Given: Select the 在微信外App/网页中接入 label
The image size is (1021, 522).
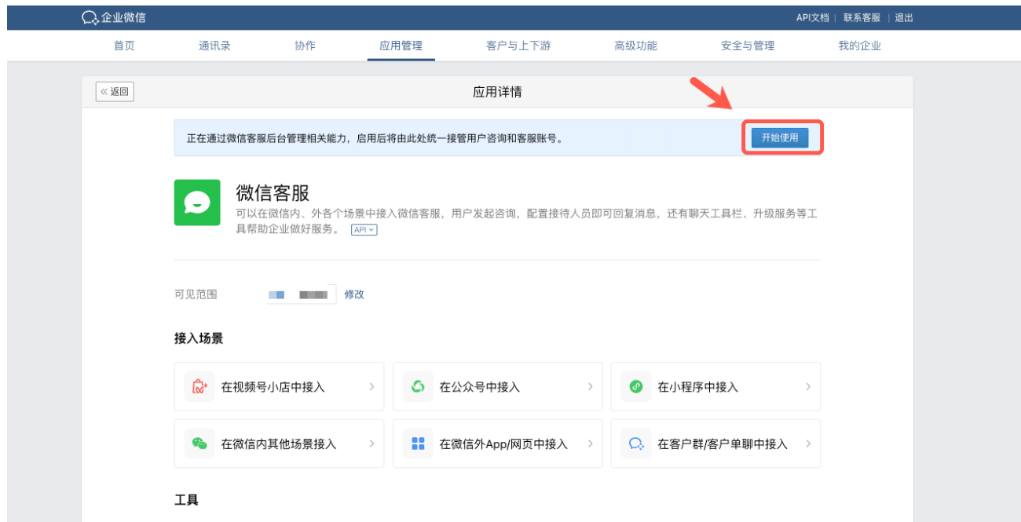Looking at the screenshot, I should (503, 444).
